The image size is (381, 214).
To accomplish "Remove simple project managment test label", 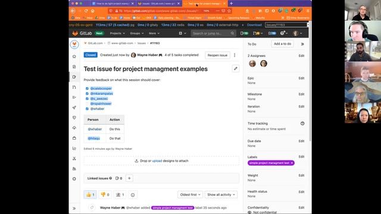I will [x=292, y=163].
